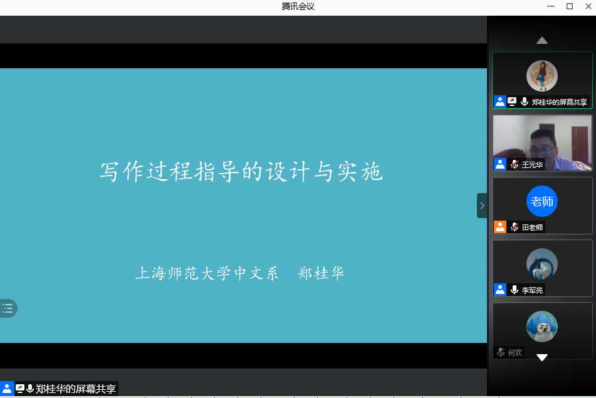596x398 pixels.
Task: Click the blue 老师 avatar circle
Action: click(542, 201)
